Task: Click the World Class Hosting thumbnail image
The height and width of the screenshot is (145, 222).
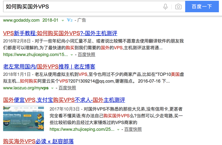Action: click(x=24, y=119)
